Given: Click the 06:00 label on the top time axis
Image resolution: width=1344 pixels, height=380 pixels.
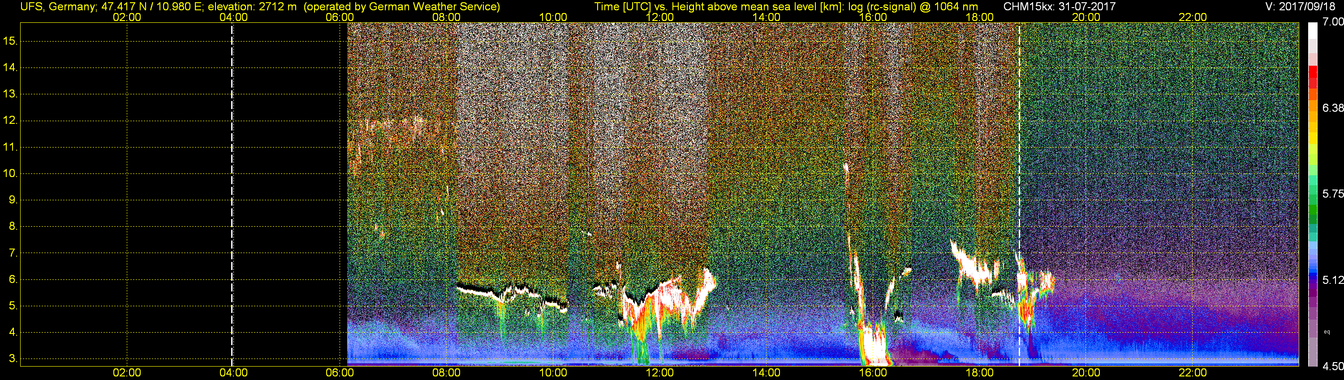Looking at the screenshot, I should coord(340,17).
